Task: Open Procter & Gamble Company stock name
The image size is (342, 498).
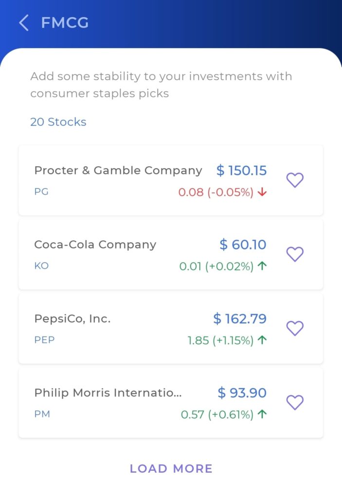Action: [x=118, y=171]
